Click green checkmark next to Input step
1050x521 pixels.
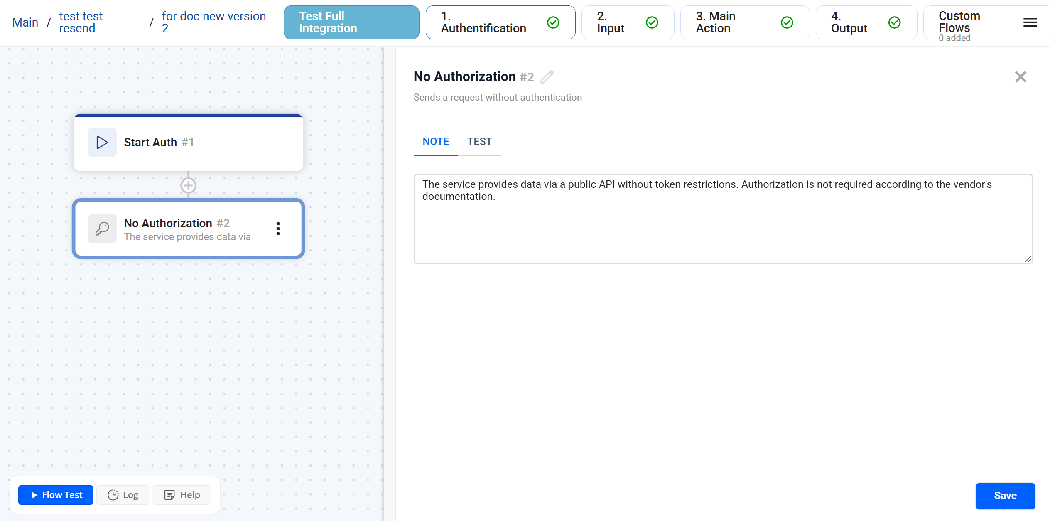click(x=652, y=22)
